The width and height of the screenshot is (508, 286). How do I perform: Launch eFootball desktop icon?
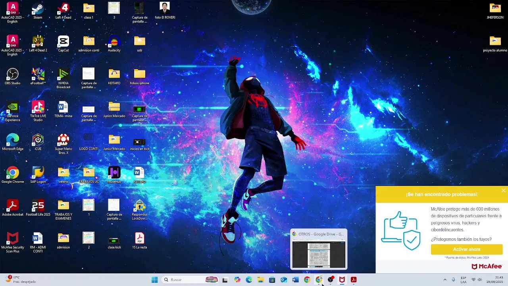click(x=38, y=76)
